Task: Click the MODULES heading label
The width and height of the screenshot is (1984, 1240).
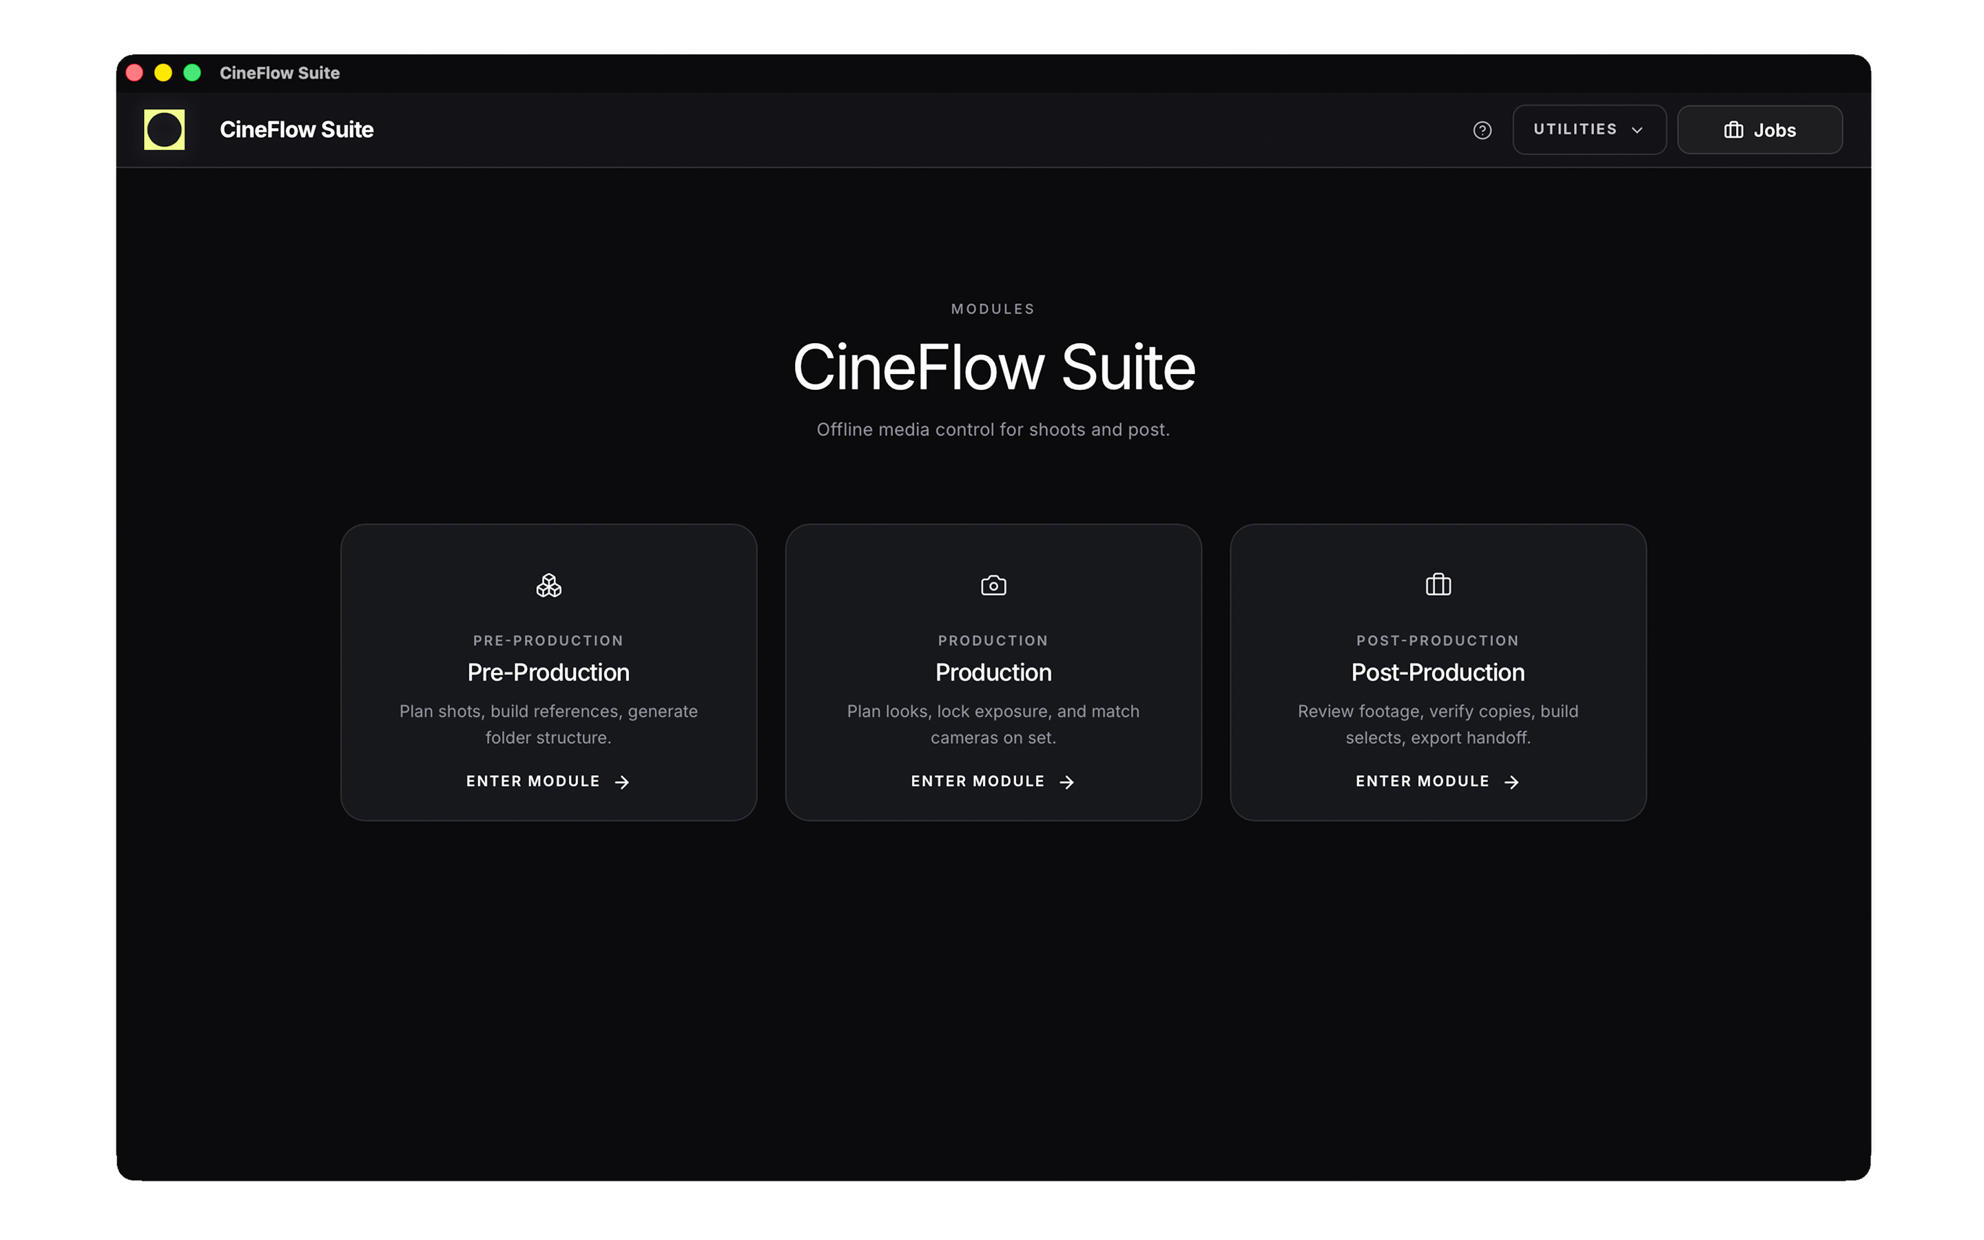Action: tap(993, 309)
